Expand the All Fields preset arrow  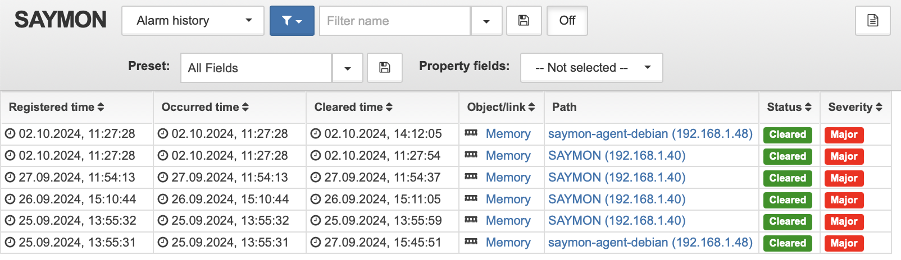(x=347, y=68)
